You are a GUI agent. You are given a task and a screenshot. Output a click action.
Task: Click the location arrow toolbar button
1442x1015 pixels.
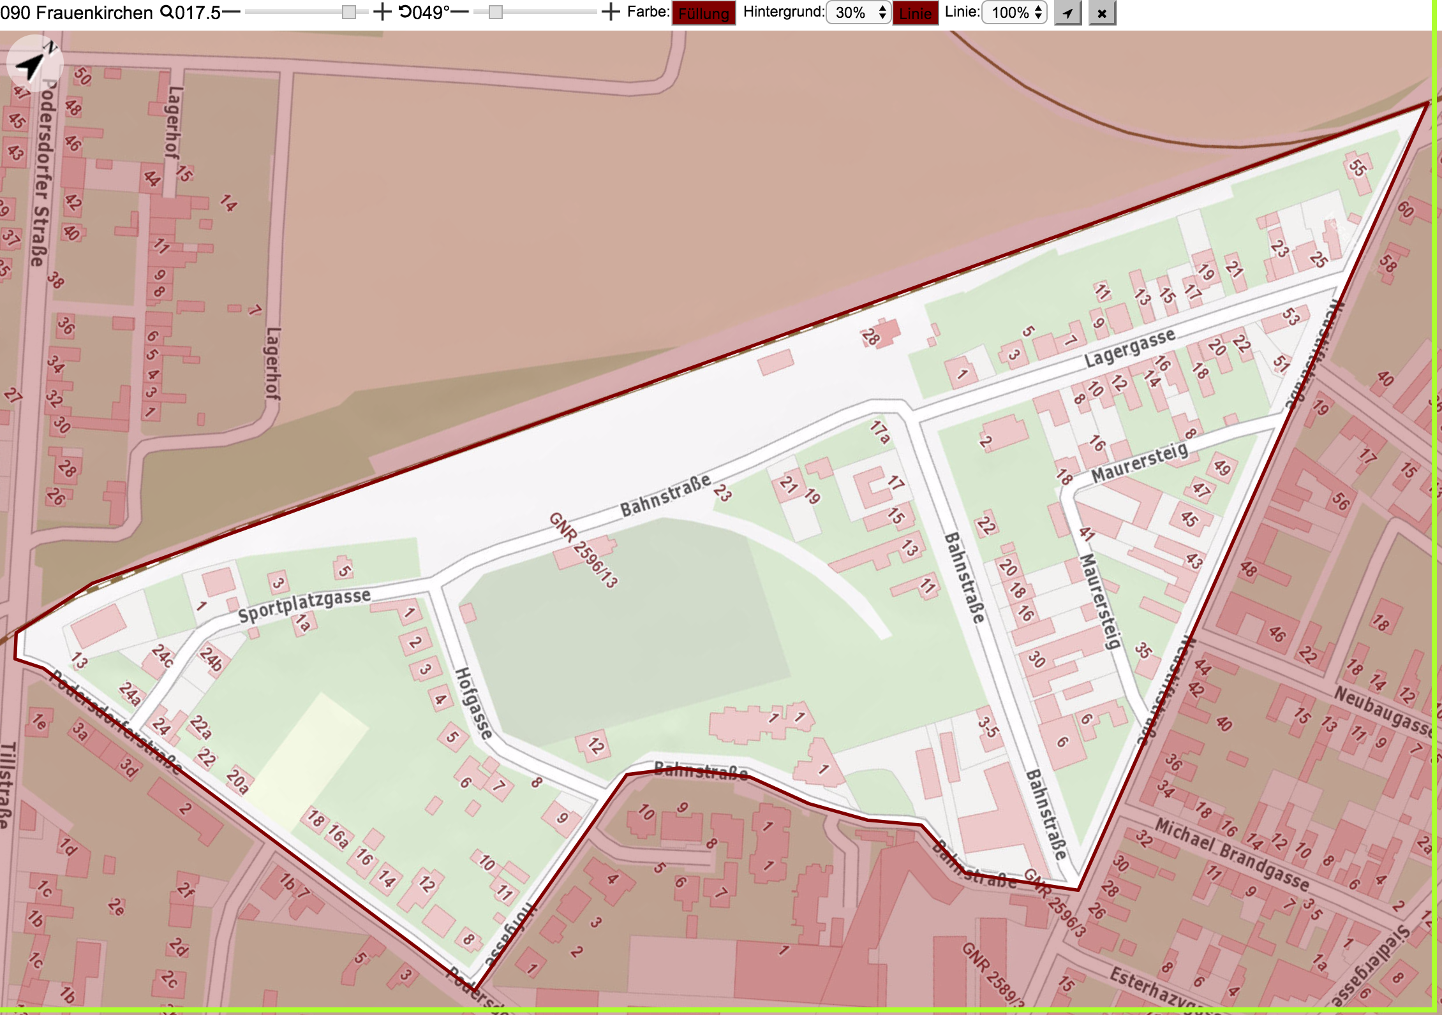tap(1068, 13)
